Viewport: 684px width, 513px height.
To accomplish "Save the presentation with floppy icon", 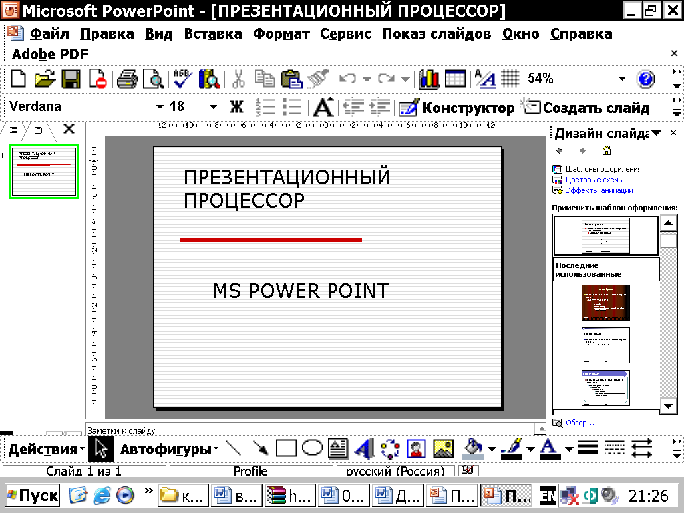I will 71,79.
